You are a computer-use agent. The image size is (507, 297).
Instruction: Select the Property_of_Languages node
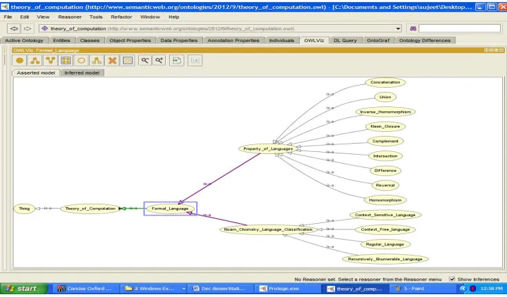pos(268,148)
